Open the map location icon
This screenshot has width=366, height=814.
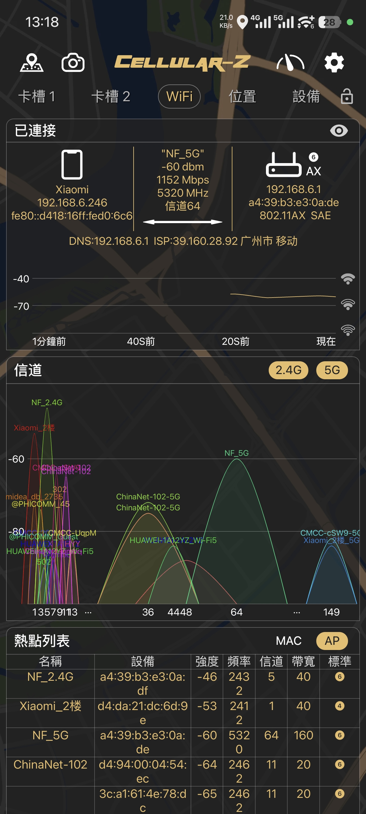pyautogui.click(x=32, y=62)
